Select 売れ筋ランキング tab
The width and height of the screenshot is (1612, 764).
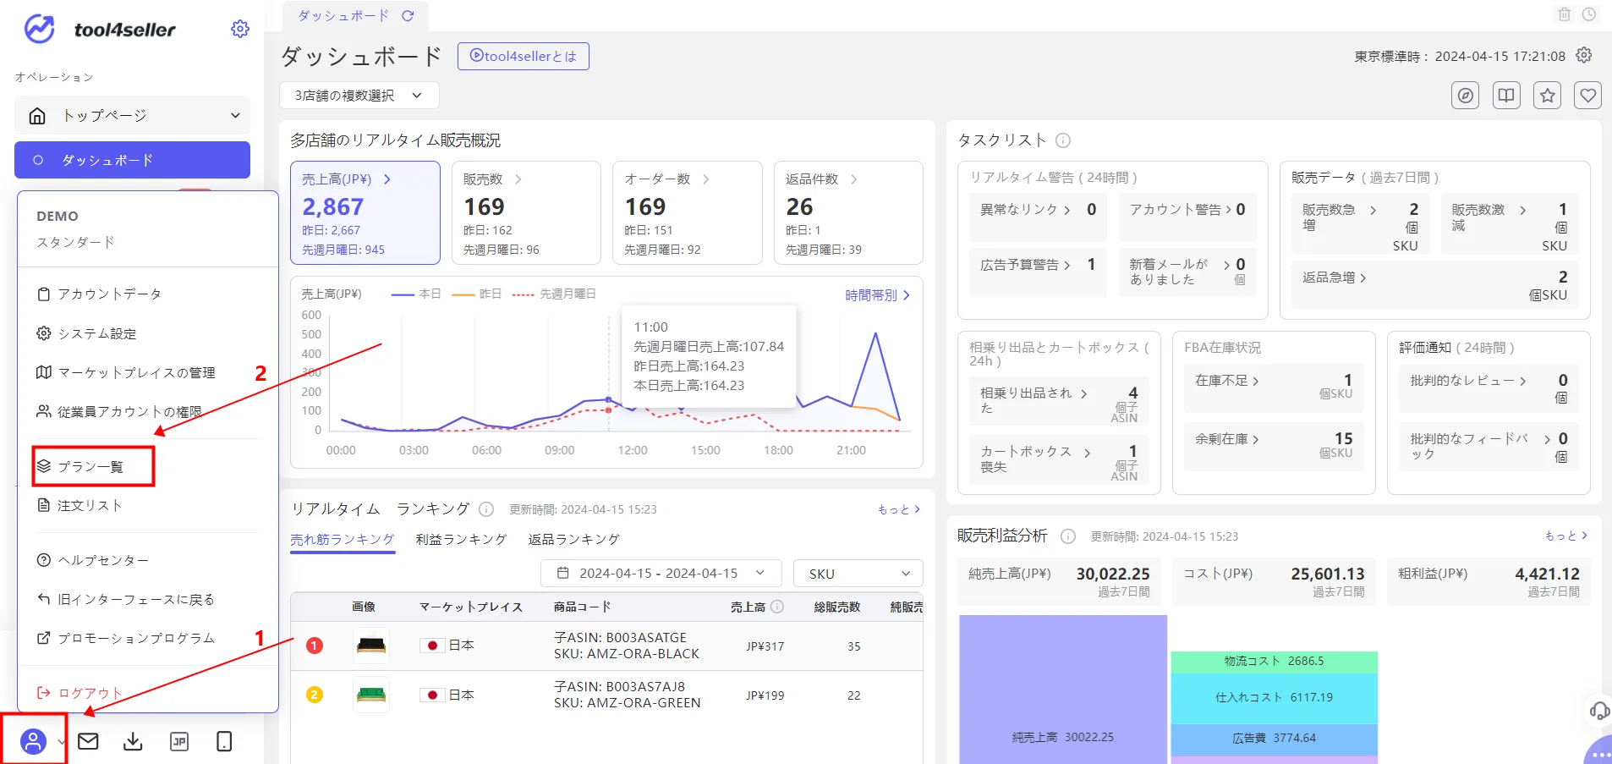342,539
